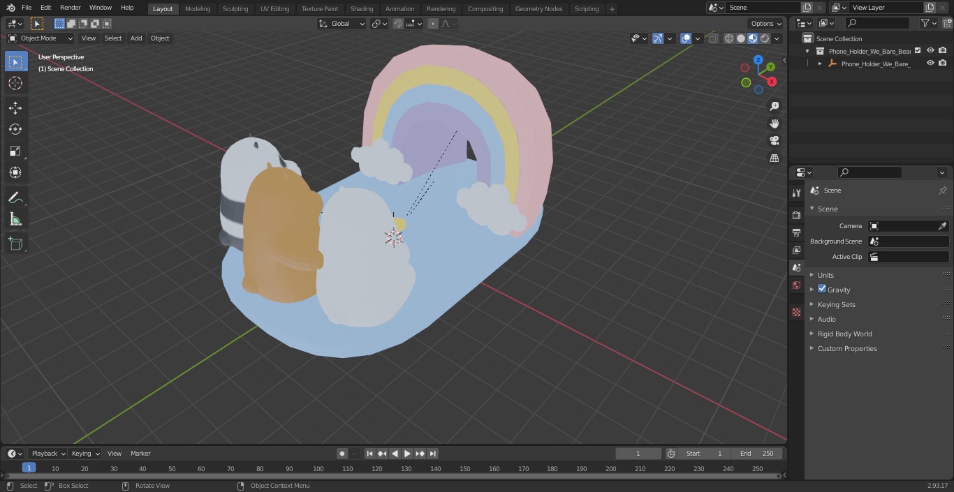Open the Render properties tab
This screenshot has width=954, height=492.
(796, 215)
